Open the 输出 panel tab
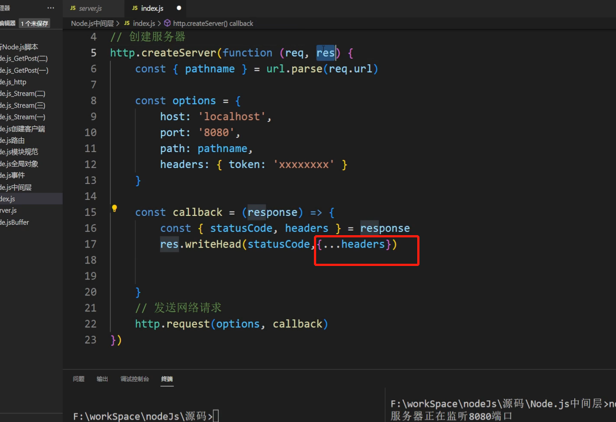Screen dimensions: 616x422 click(102, 379)
